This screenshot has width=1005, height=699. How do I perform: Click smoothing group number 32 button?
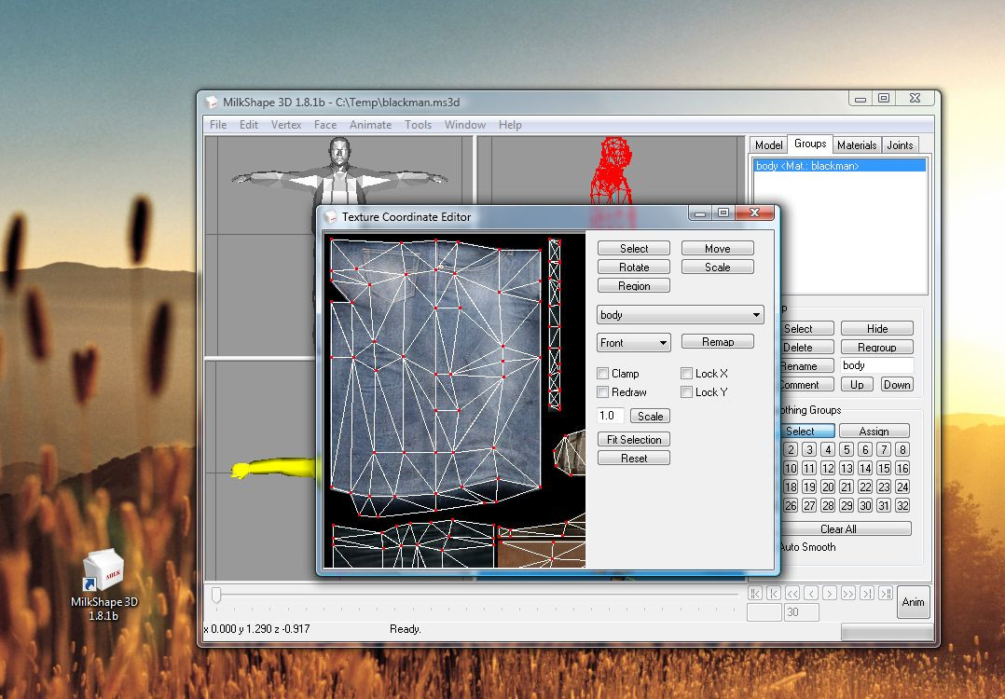pos(902,506)
